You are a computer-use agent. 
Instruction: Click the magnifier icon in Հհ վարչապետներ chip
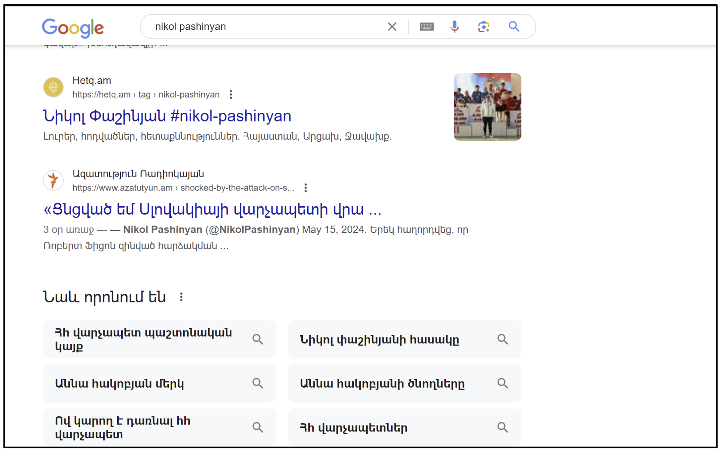503,427
